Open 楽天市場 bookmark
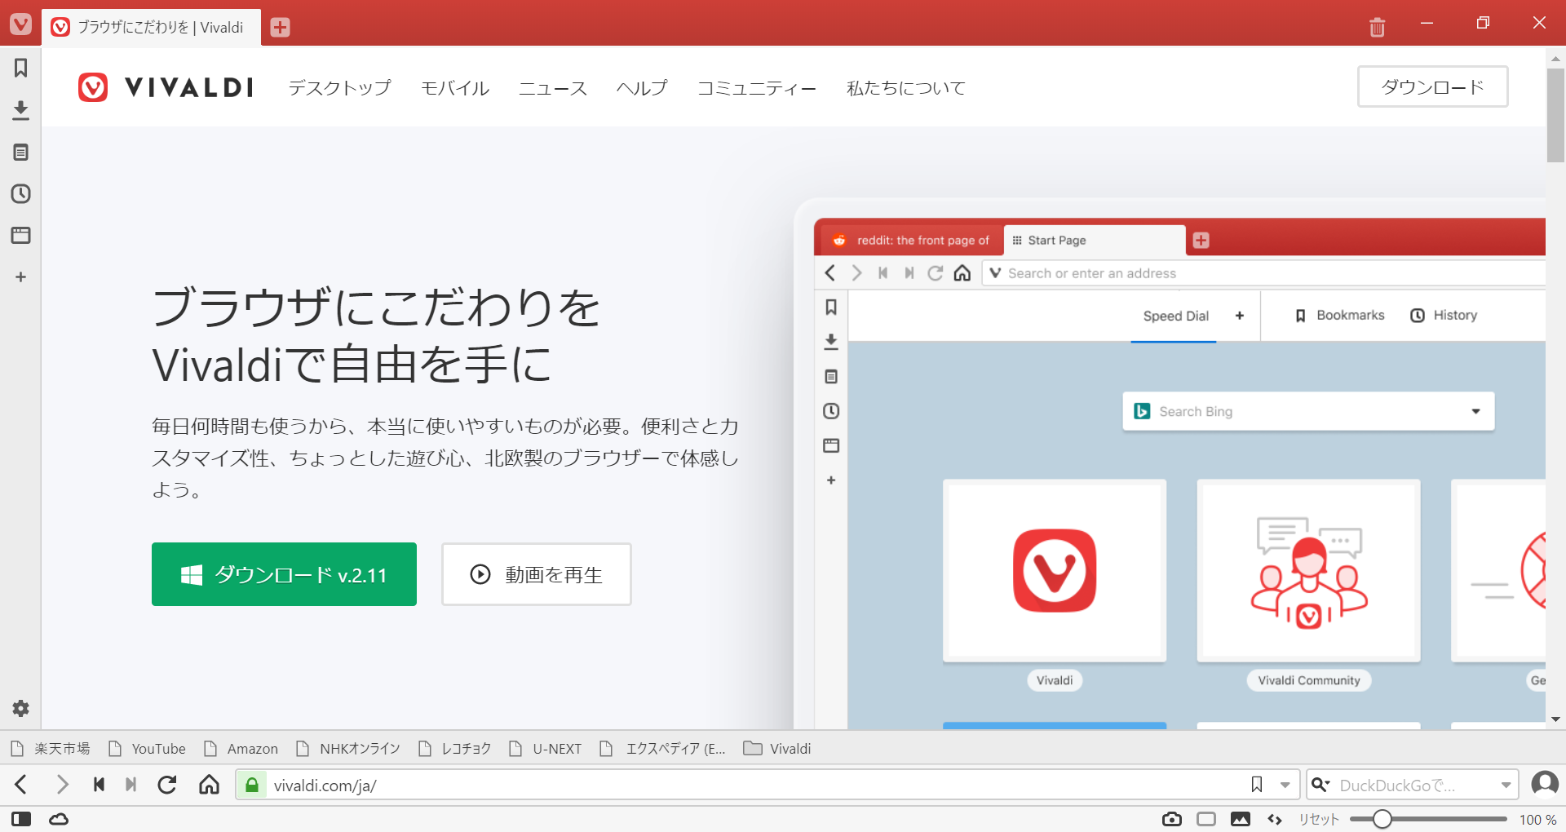 pyautogui.click(x=51, y=749)
